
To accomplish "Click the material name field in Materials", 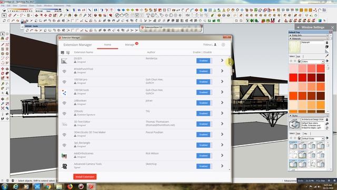I will 312,43.
